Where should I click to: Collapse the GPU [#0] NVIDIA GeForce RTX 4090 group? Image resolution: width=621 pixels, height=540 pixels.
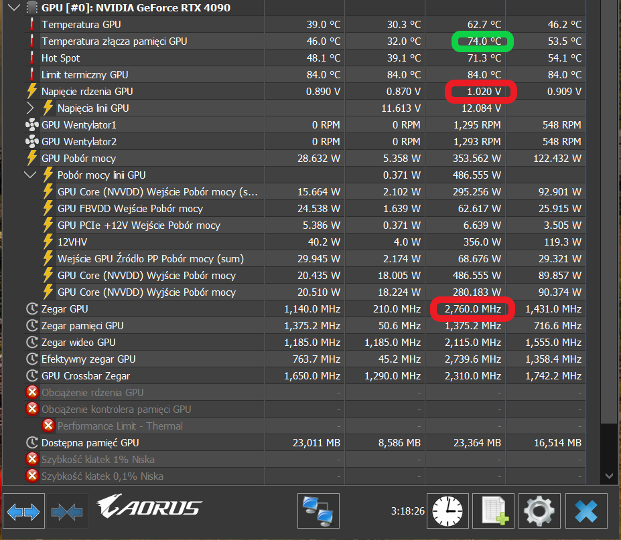14,7
